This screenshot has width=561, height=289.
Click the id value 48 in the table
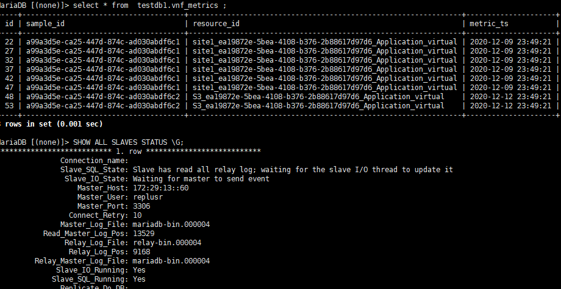tap(9, 96)
